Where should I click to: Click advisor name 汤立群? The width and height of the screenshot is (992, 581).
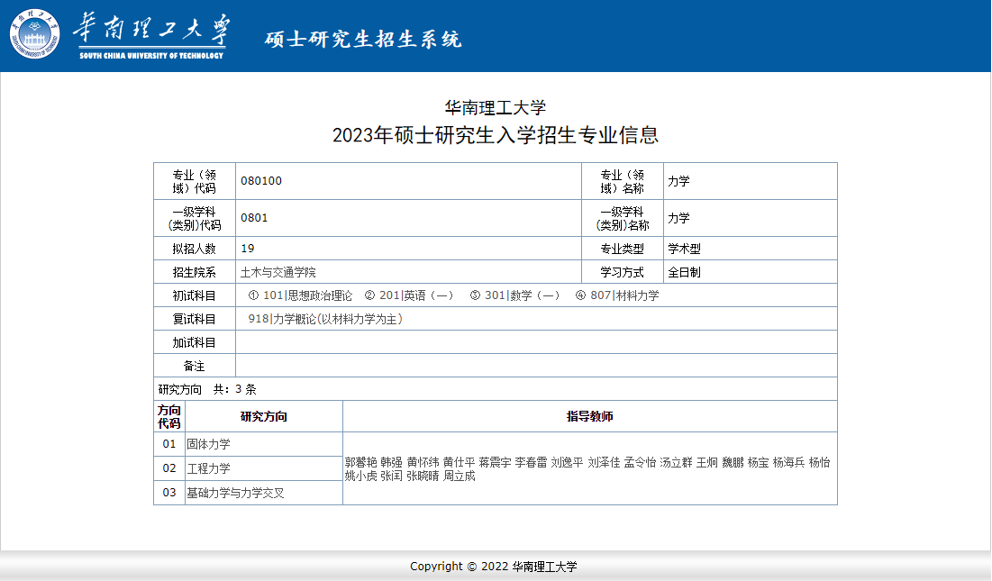tap(676, 462)
